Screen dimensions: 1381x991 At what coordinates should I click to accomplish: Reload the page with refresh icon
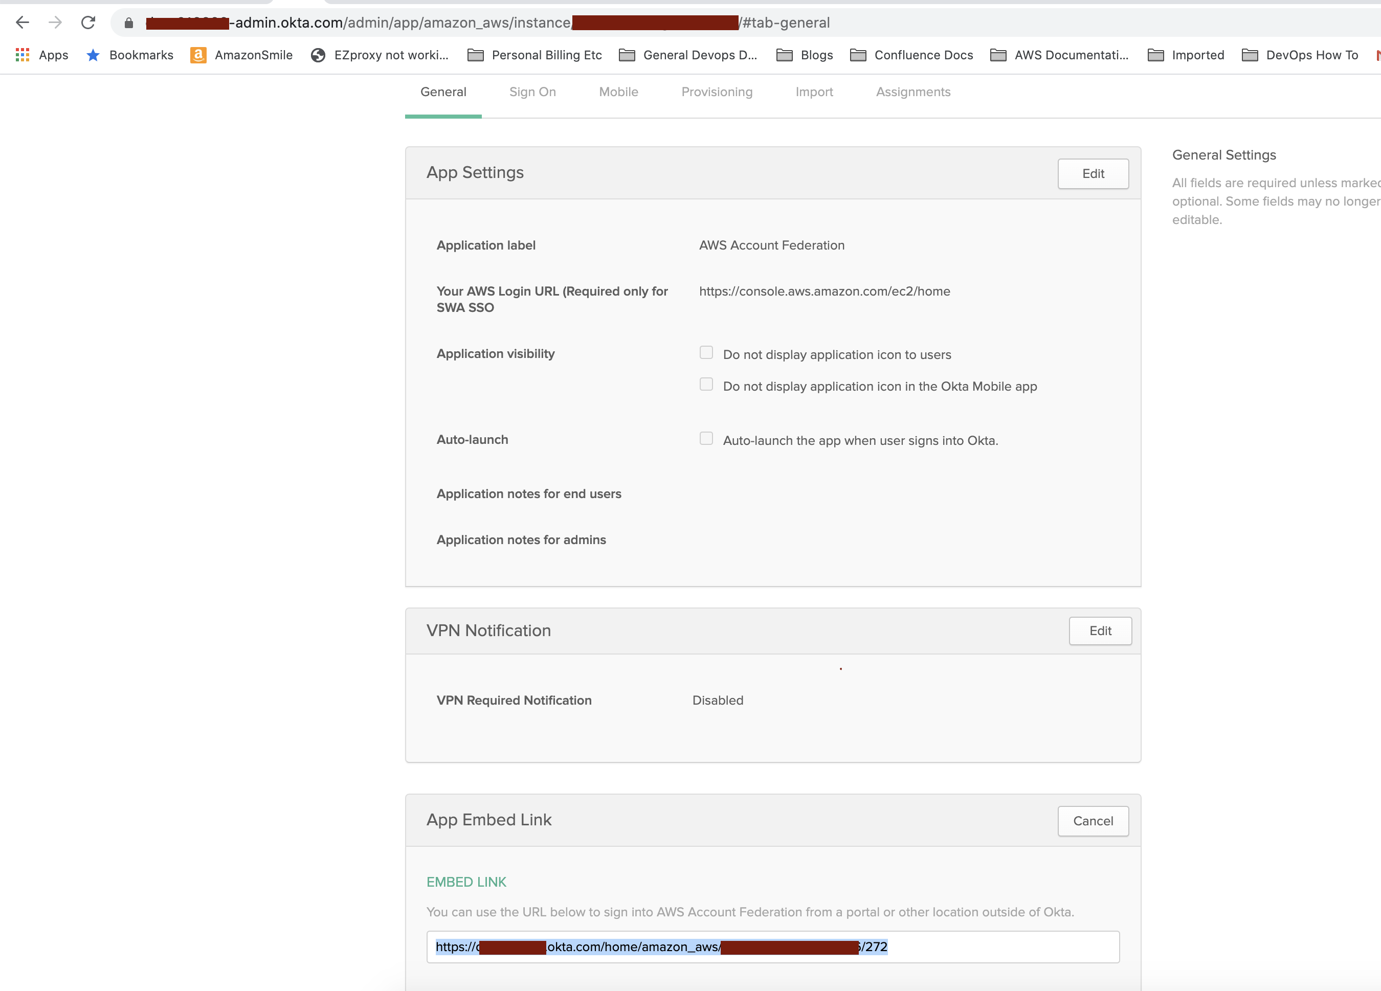click(88, 22)
